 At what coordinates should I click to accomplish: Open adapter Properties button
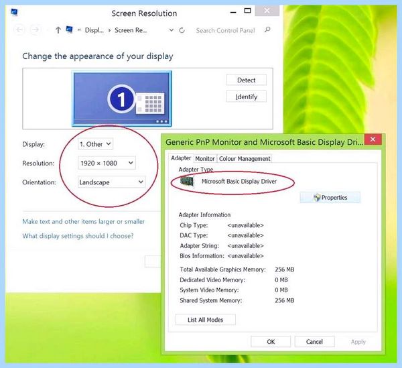click(330, 198)
